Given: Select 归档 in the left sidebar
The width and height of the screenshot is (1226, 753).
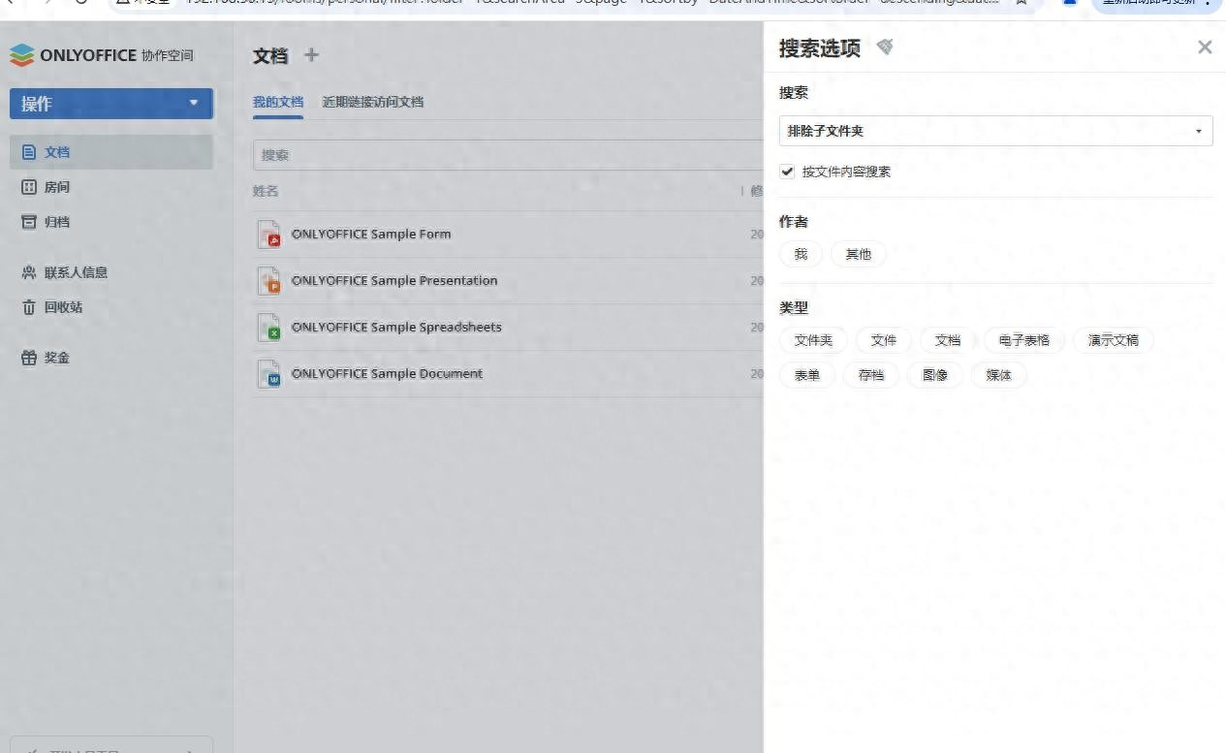Looking at the screenshot, I should pos(111,222).
